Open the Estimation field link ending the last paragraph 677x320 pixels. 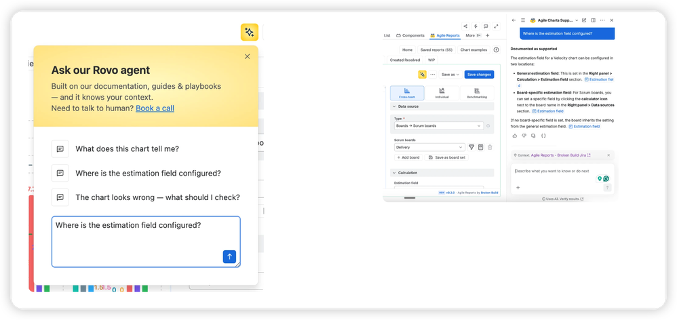[x=585, y=126]
